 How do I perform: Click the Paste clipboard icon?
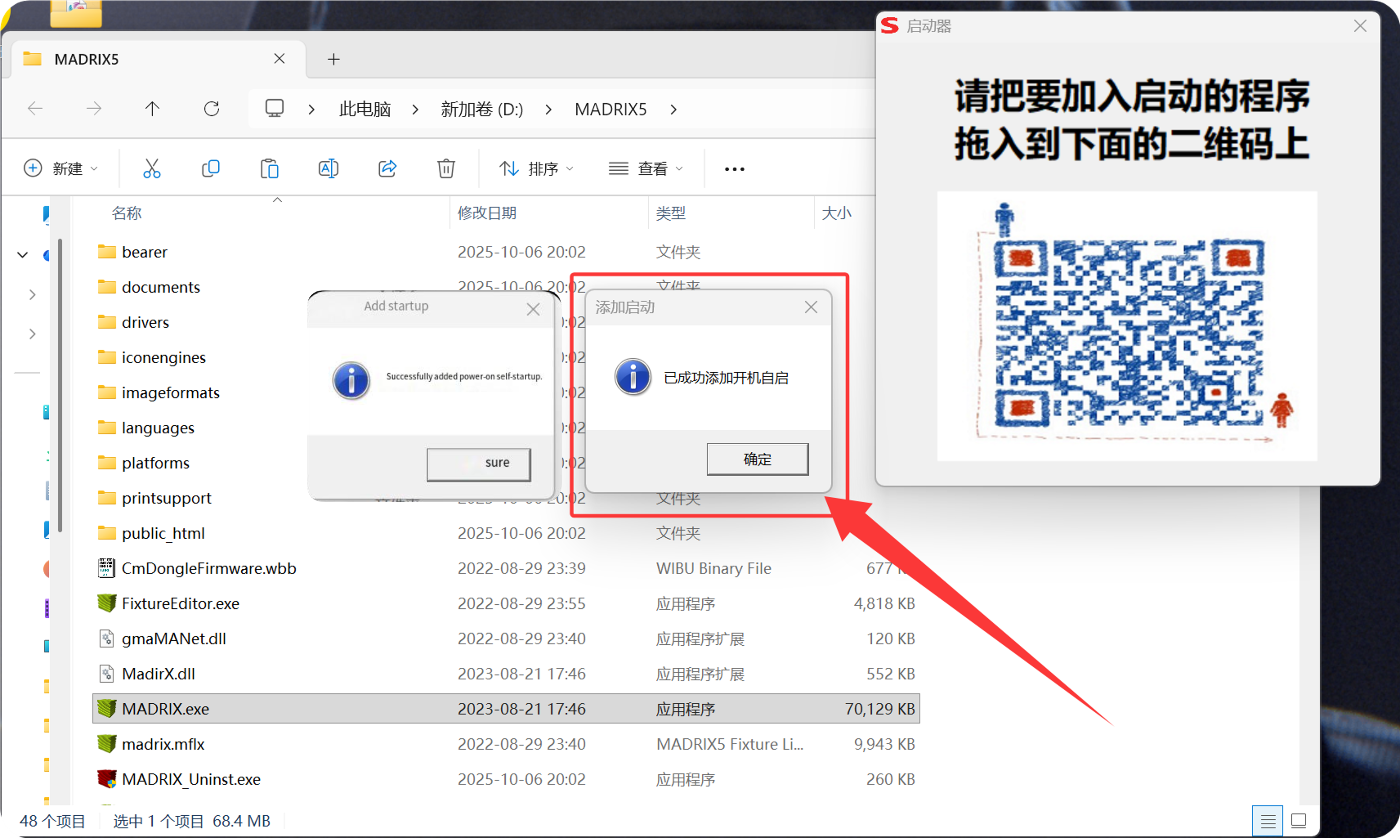[269, 168]
